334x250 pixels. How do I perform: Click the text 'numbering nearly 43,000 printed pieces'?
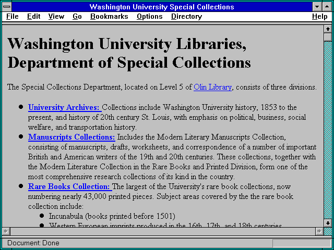click(90, 196)
